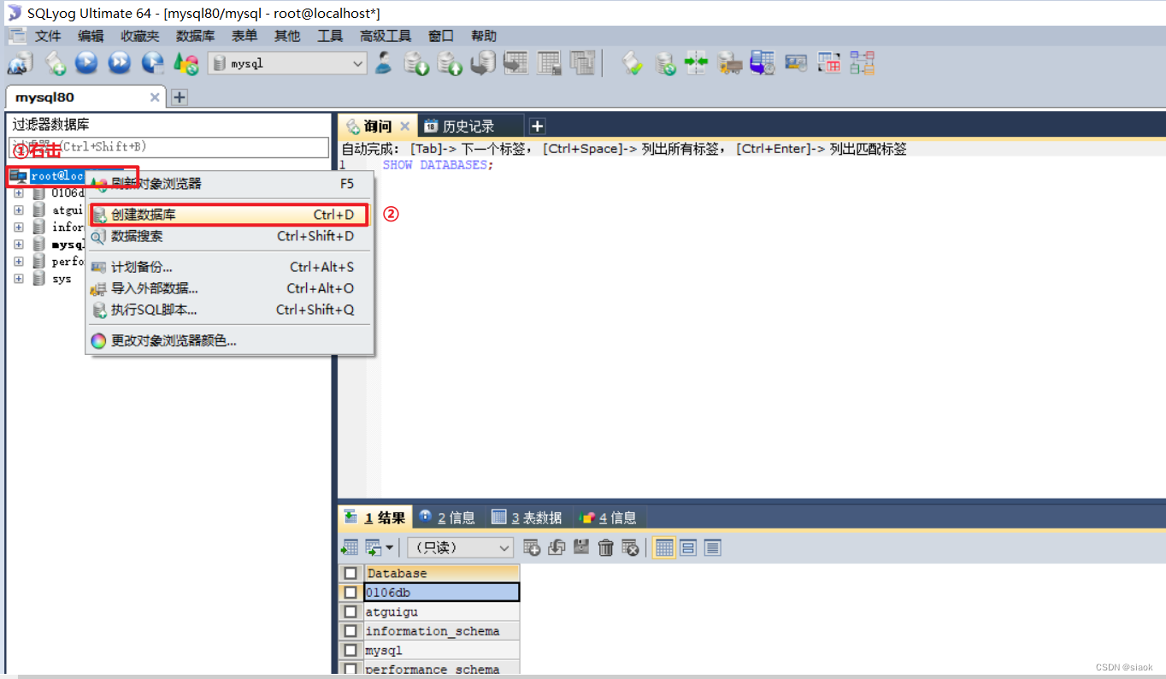Add a new query tab with plus
1166x679 pixels.
[537, 126]
